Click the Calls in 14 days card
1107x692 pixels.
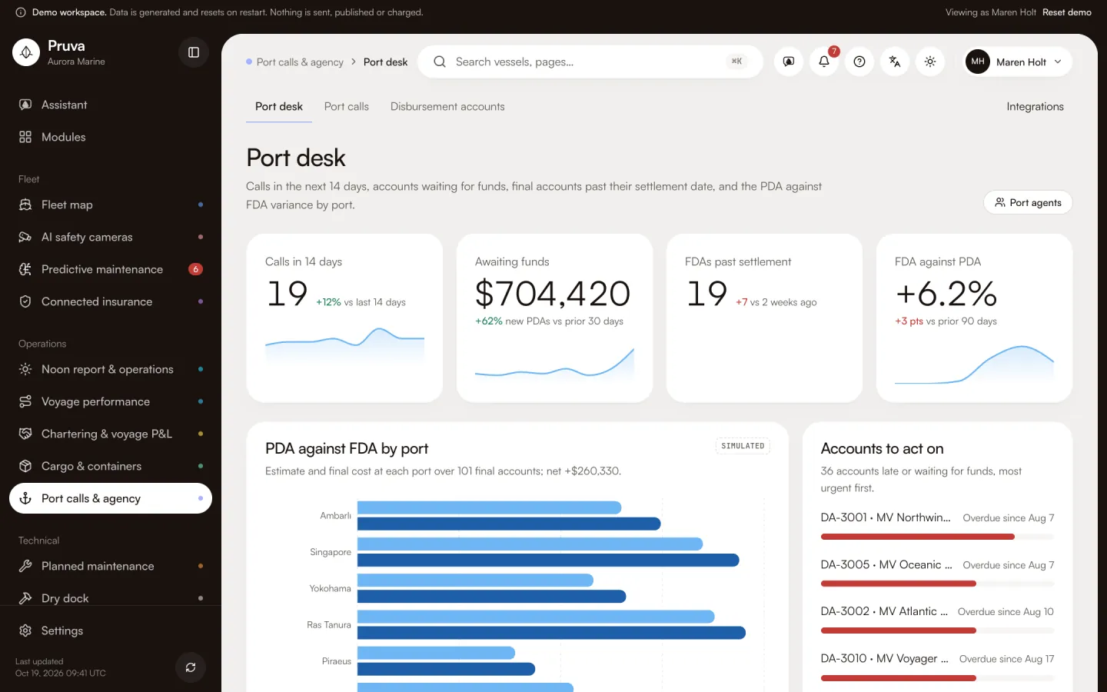(x=344, y=318)
